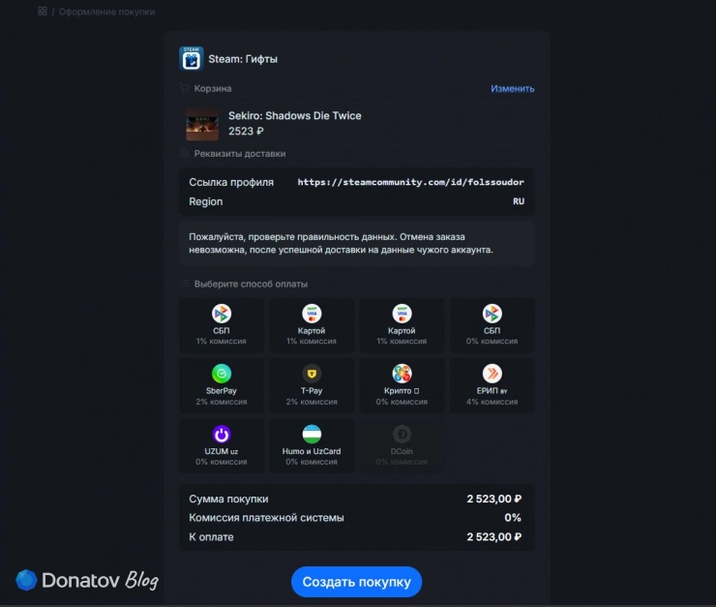The image size is (716, 607).
Task: Select UZUM uz payment method
Action: [x=222, y=445]
